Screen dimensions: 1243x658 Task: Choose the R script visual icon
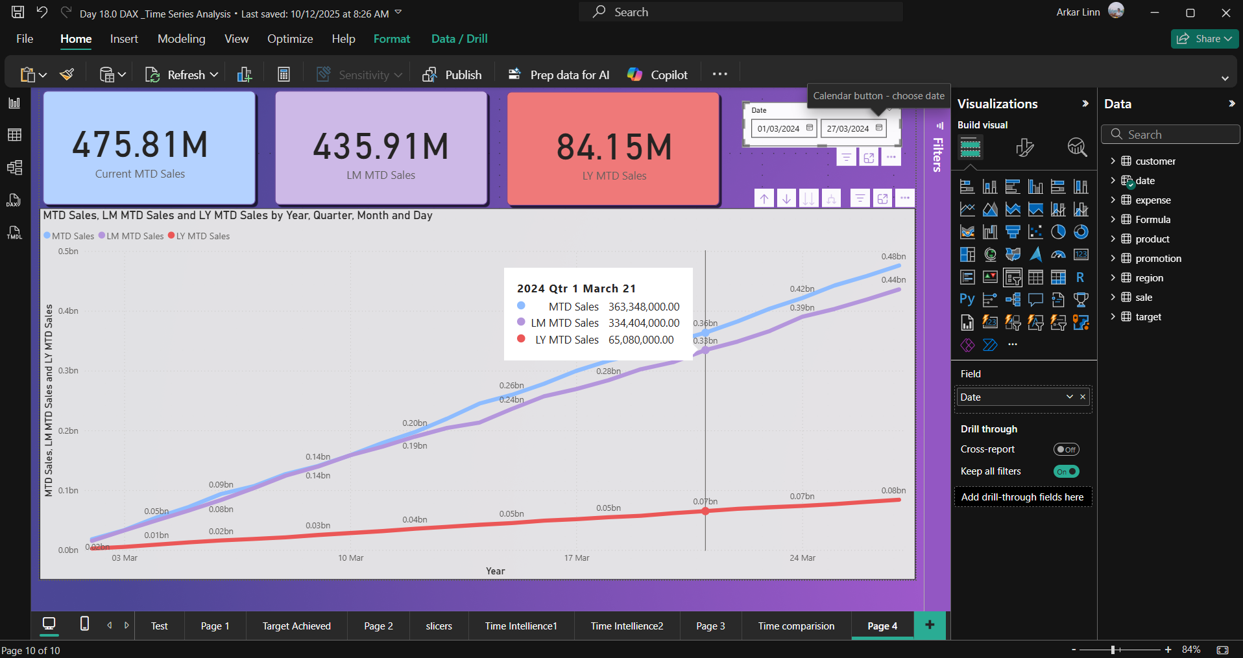(x=1080, y=277)
